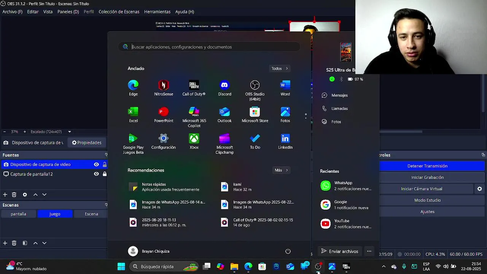Show hidden system tray icons chevron
487x274 pixels.
pyautogui.click(x=384, y=266)
